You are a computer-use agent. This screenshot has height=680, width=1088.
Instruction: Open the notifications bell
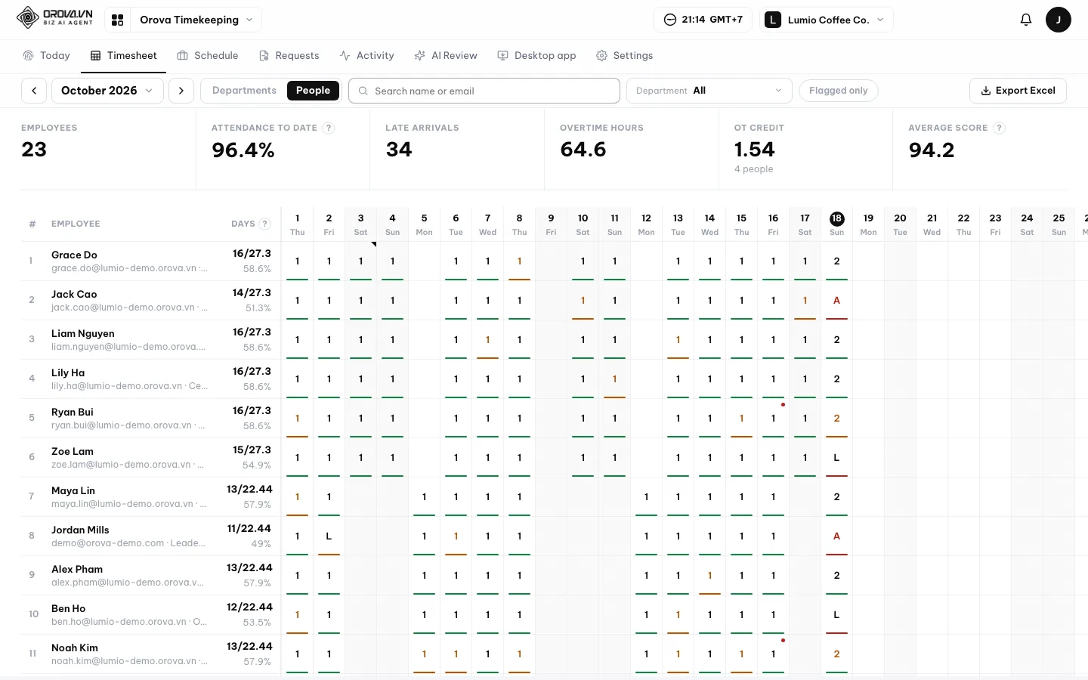click(x=1025, y=20)
